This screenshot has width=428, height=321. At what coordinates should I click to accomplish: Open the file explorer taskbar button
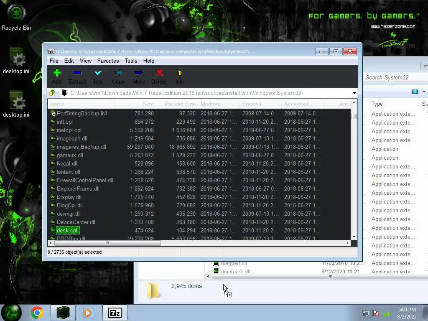point(63,313)
